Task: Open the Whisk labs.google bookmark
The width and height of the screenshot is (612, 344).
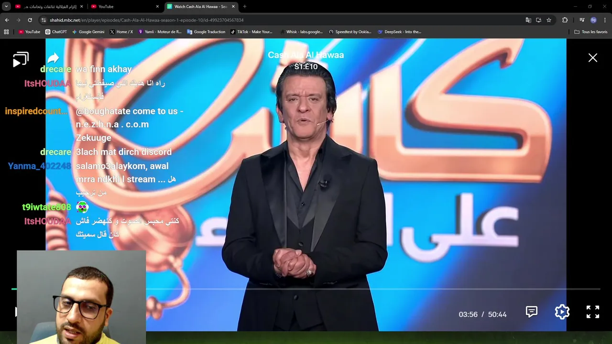Action: pyautogui.click(x=301, y=32)
